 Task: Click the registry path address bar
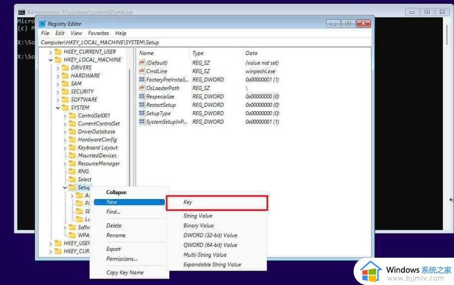coord(205,43)
